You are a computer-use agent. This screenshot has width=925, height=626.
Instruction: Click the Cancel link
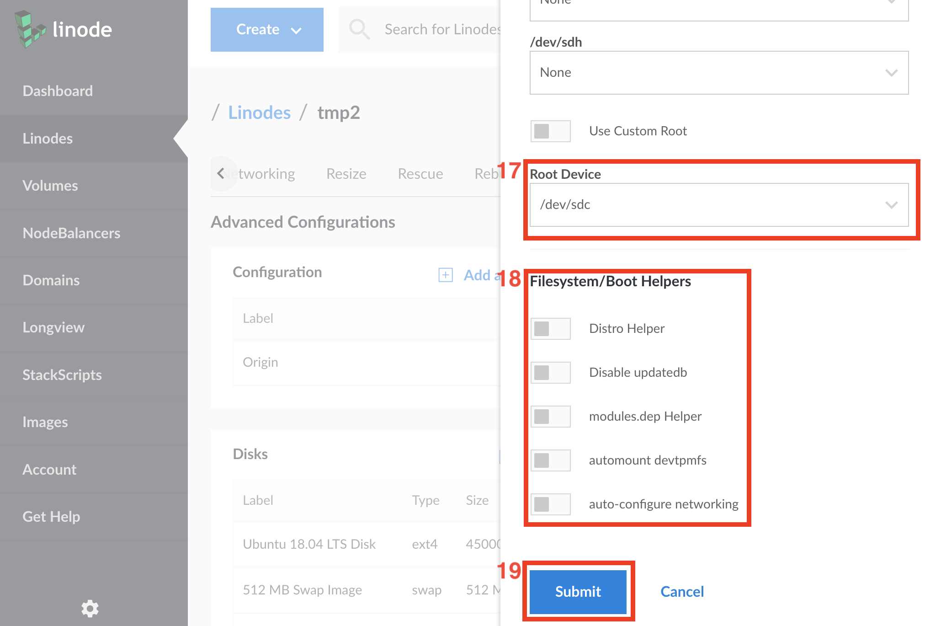(682, 592)
